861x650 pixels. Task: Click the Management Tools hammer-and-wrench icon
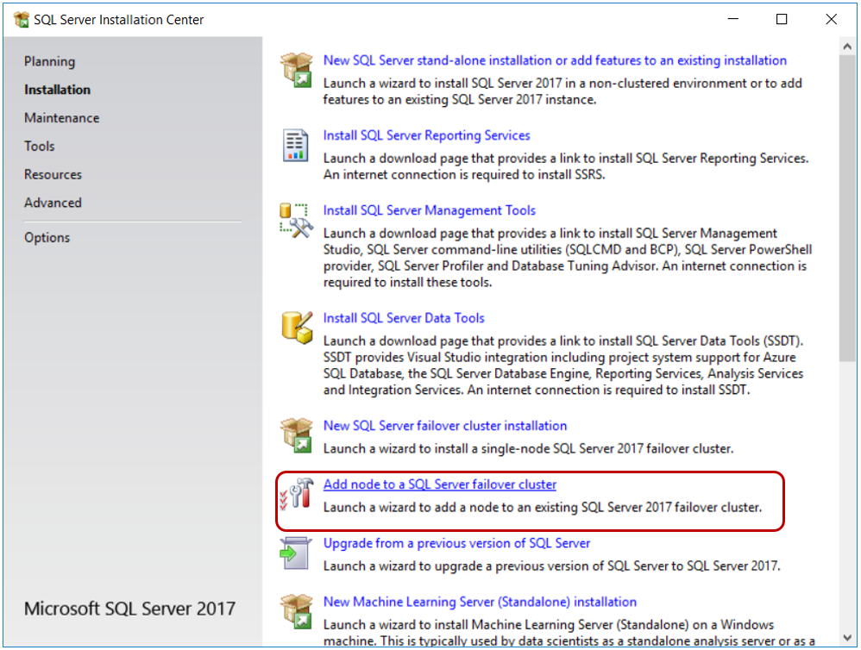(296, 221)
